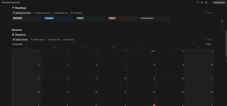Open the Readings database title
Viewport: 227px width, 106px height.
coord(21,8)
